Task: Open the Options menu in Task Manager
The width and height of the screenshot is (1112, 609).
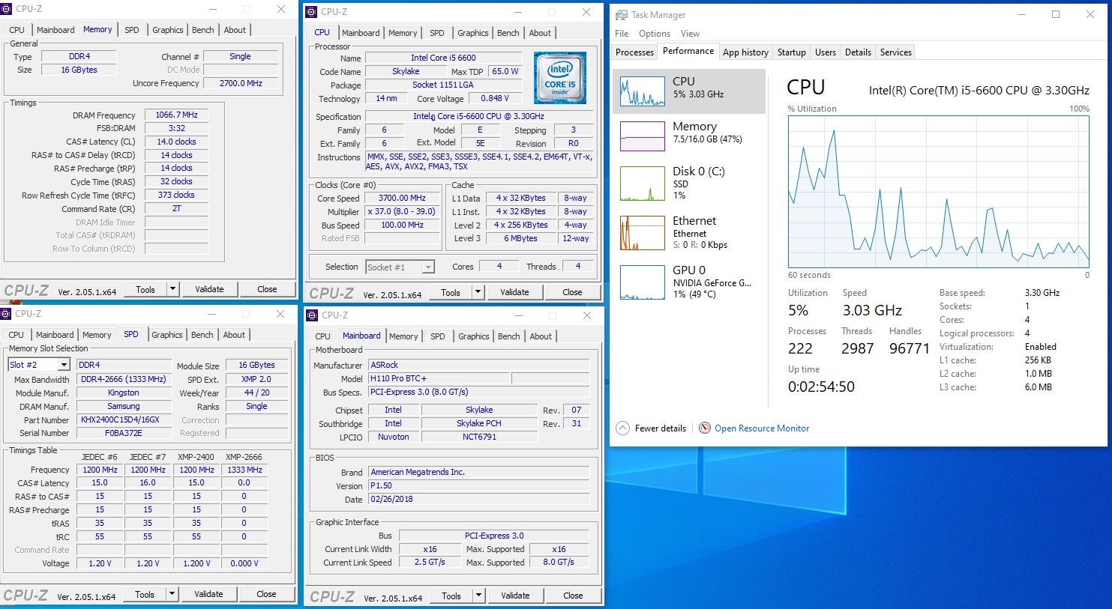Action: pos(654,34)
